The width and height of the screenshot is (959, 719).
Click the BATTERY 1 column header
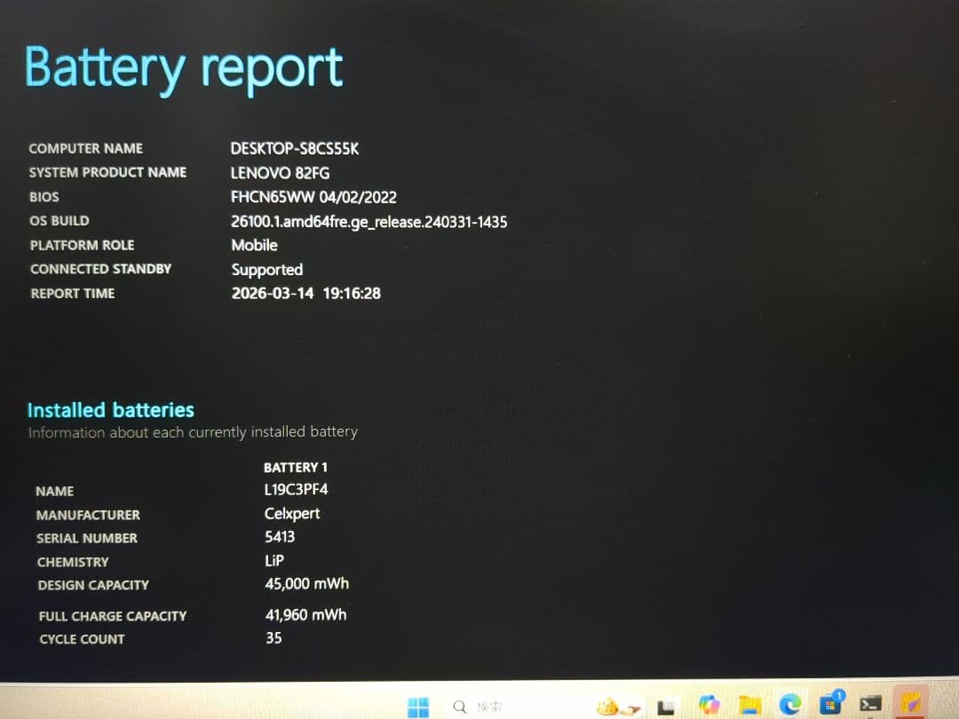coord(296,467)
